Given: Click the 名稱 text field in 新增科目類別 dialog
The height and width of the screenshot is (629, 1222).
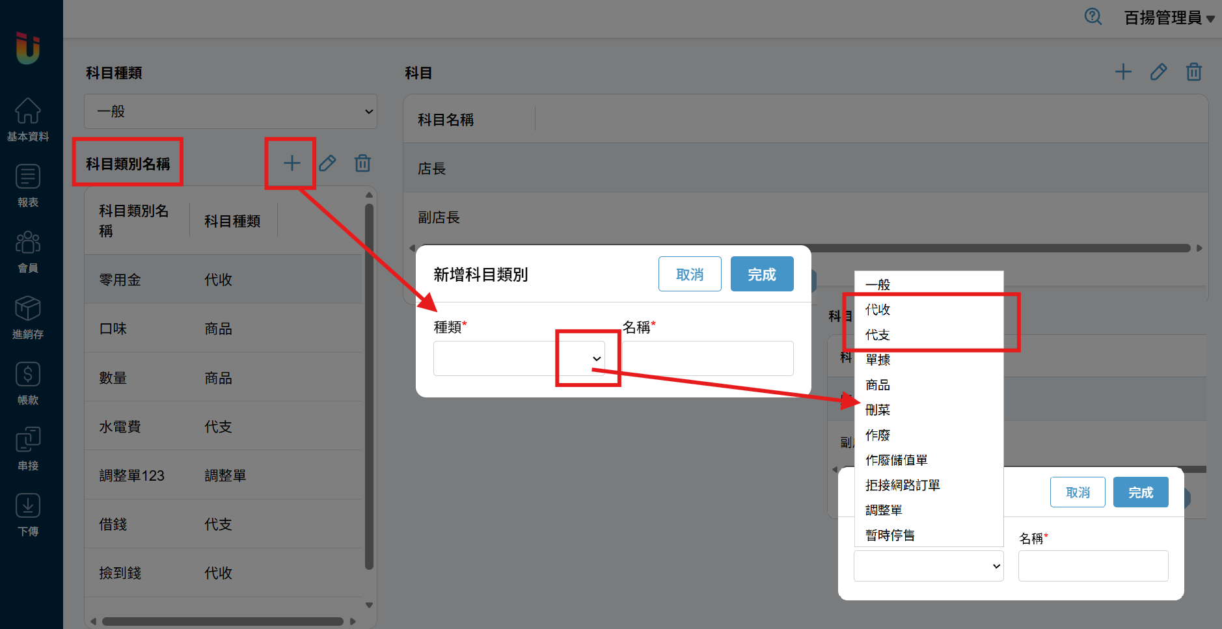Looking at the screenshot, I should (x=707, y=358).
